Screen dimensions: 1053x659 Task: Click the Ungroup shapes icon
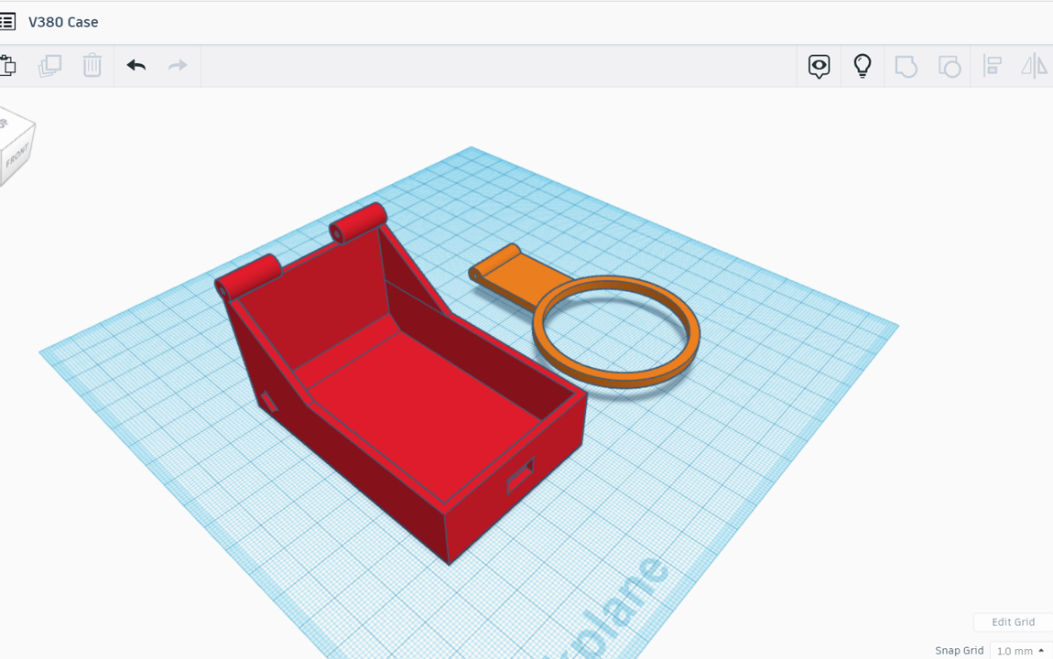point(950,67)
